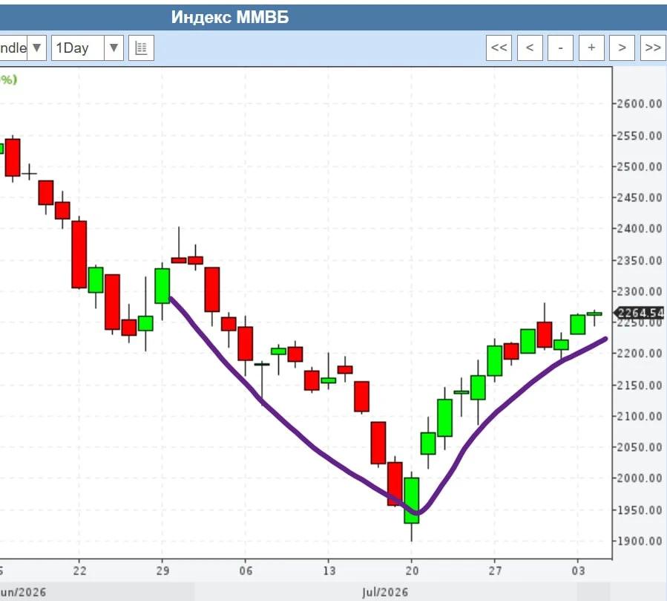Image resolution: width=667 pixels, height=601 pixels.
Task: Jump to chart end with >> button
Action: [653, 48]
